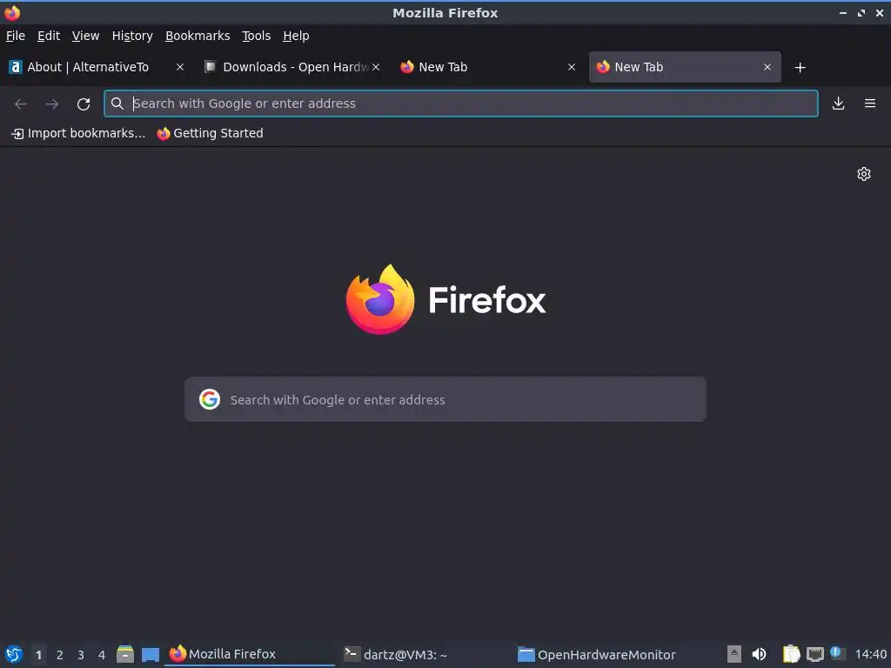Screen dimensions: 891x668
Task: Switch to workspace 3
Action: click(x=81, y=655)
